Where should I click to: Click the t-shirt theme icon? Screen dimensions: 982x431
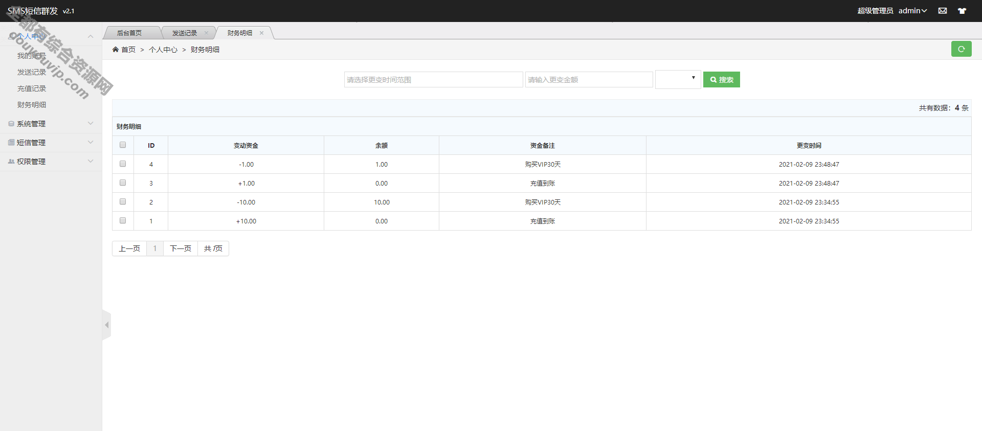click(x=962, y=11)
